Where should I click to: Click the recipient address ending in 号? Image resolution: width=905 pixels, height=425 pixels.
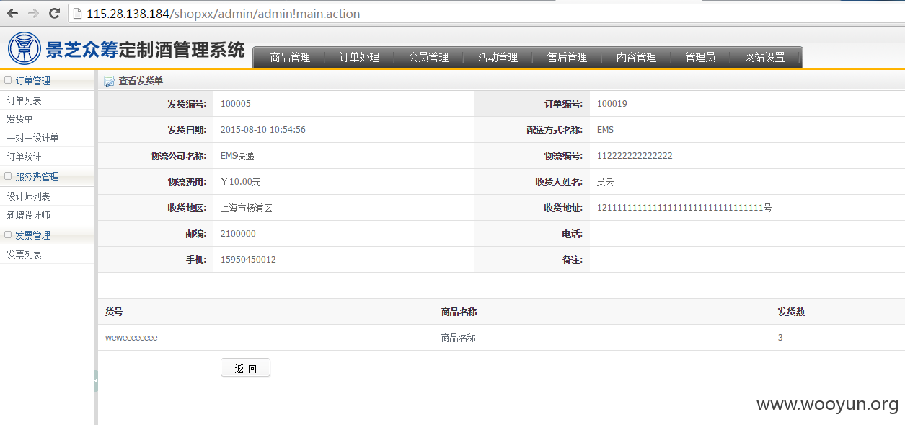click(684, 208)
